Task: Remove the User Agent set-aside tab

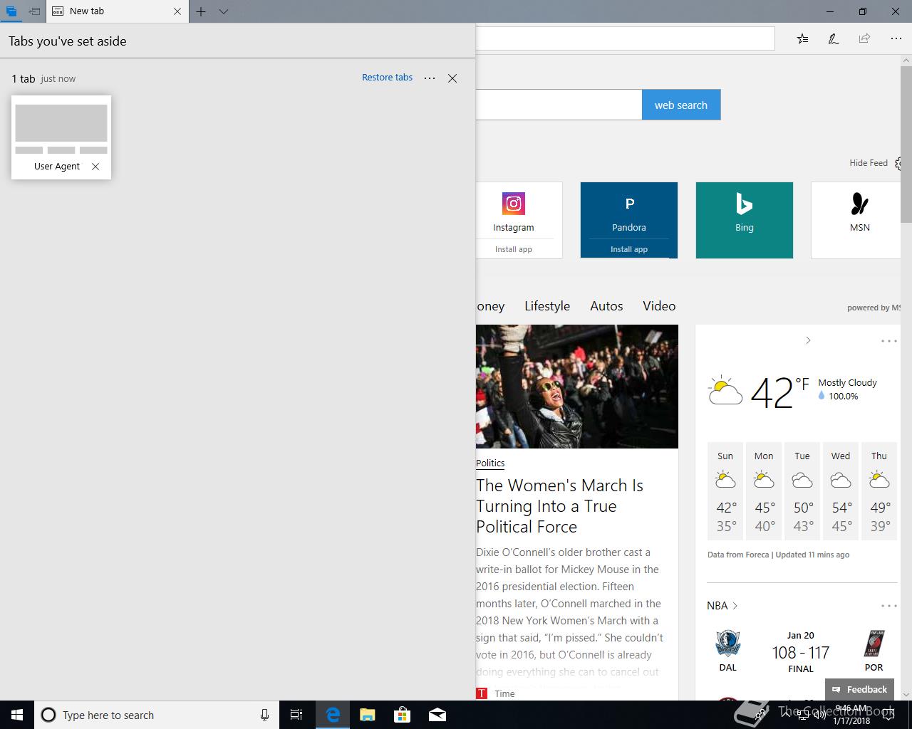Action: (95, 167)
